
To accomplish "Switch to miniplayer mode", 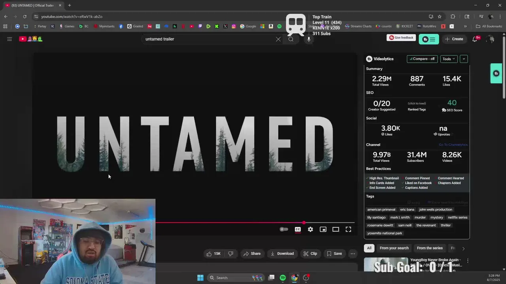I will (x=323, y=229).
